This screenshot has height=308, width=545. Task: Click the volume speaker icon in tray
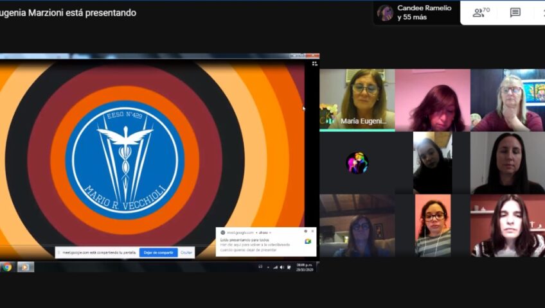coord(282,267)
